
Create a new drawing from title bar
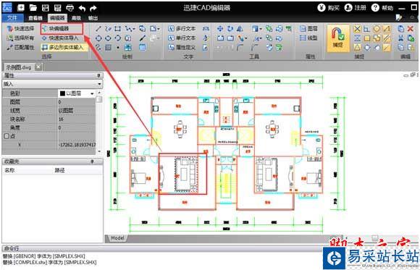click(21, 7)
